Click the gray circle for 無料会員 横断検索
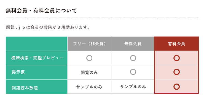The image size is (204, 108). (133, 58)
